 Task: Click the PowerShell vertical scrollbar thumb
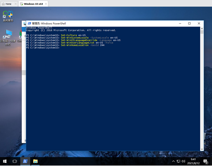202,32
